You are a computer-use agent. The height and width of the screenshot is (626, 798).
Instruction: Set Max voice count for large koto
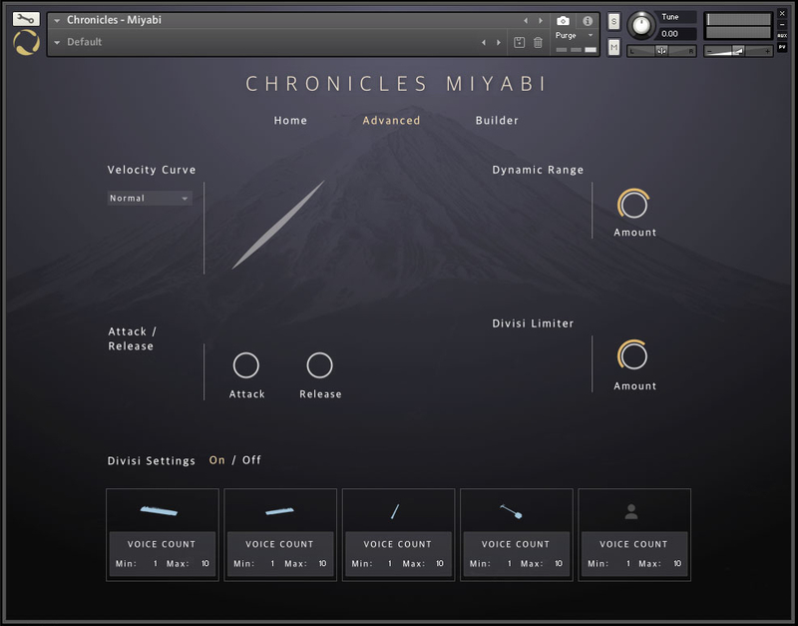tap(205, 563)
